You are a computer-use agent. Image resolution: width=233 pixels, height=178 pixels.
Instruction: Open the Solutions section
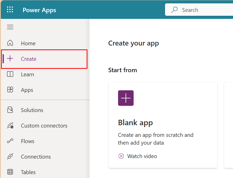tap(32, 110)
